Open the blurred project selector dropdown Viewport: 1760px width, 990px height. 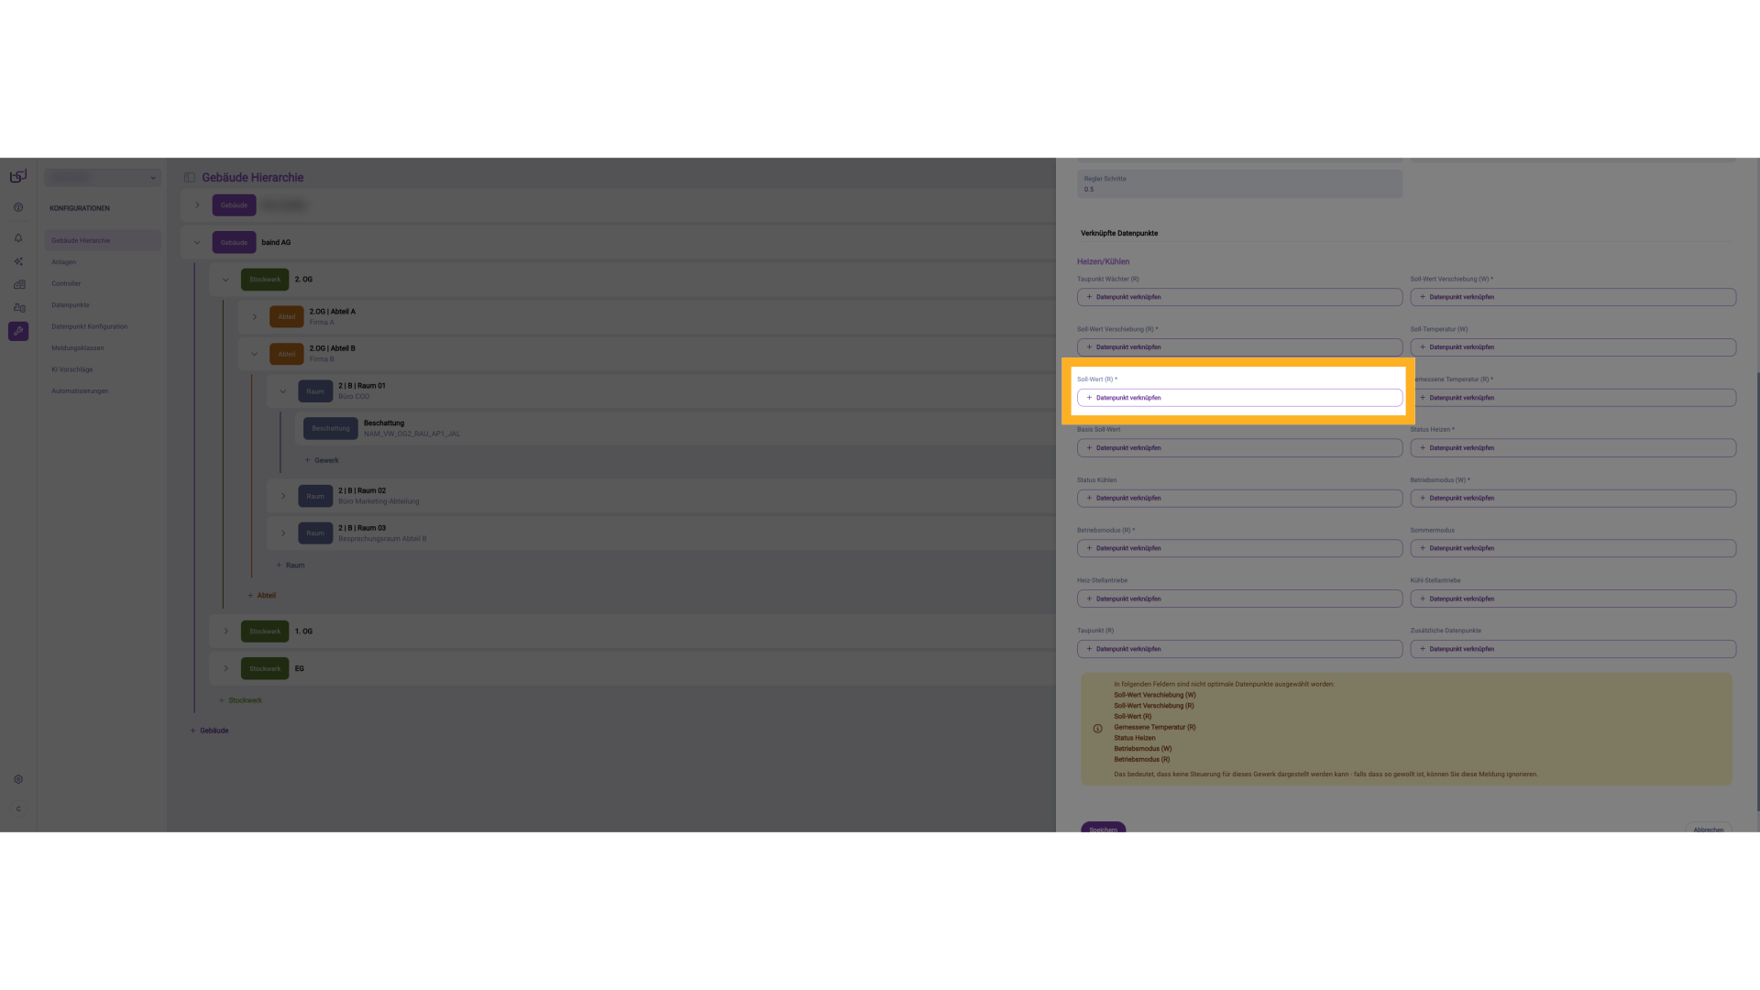pyautogui.click(x=103, y=178)
